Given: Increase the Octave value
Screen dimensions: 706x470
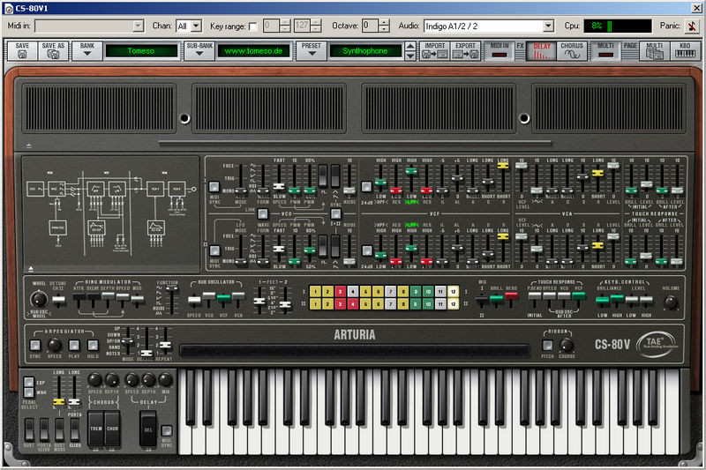Looking at the screenshot, I should pyautogui.click(x=384, y=23).
